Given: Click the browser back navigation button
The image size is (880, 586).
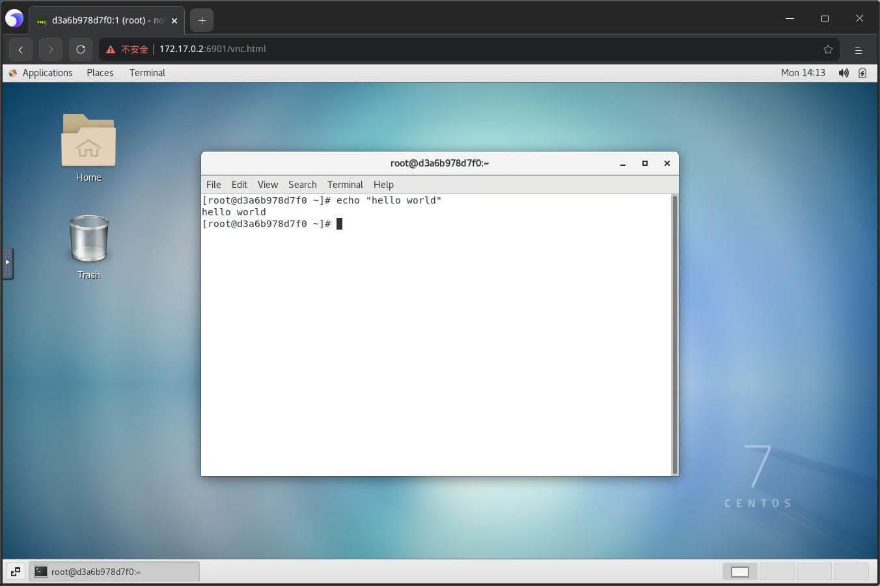Looking at the screenshot, I should (21, 49).
